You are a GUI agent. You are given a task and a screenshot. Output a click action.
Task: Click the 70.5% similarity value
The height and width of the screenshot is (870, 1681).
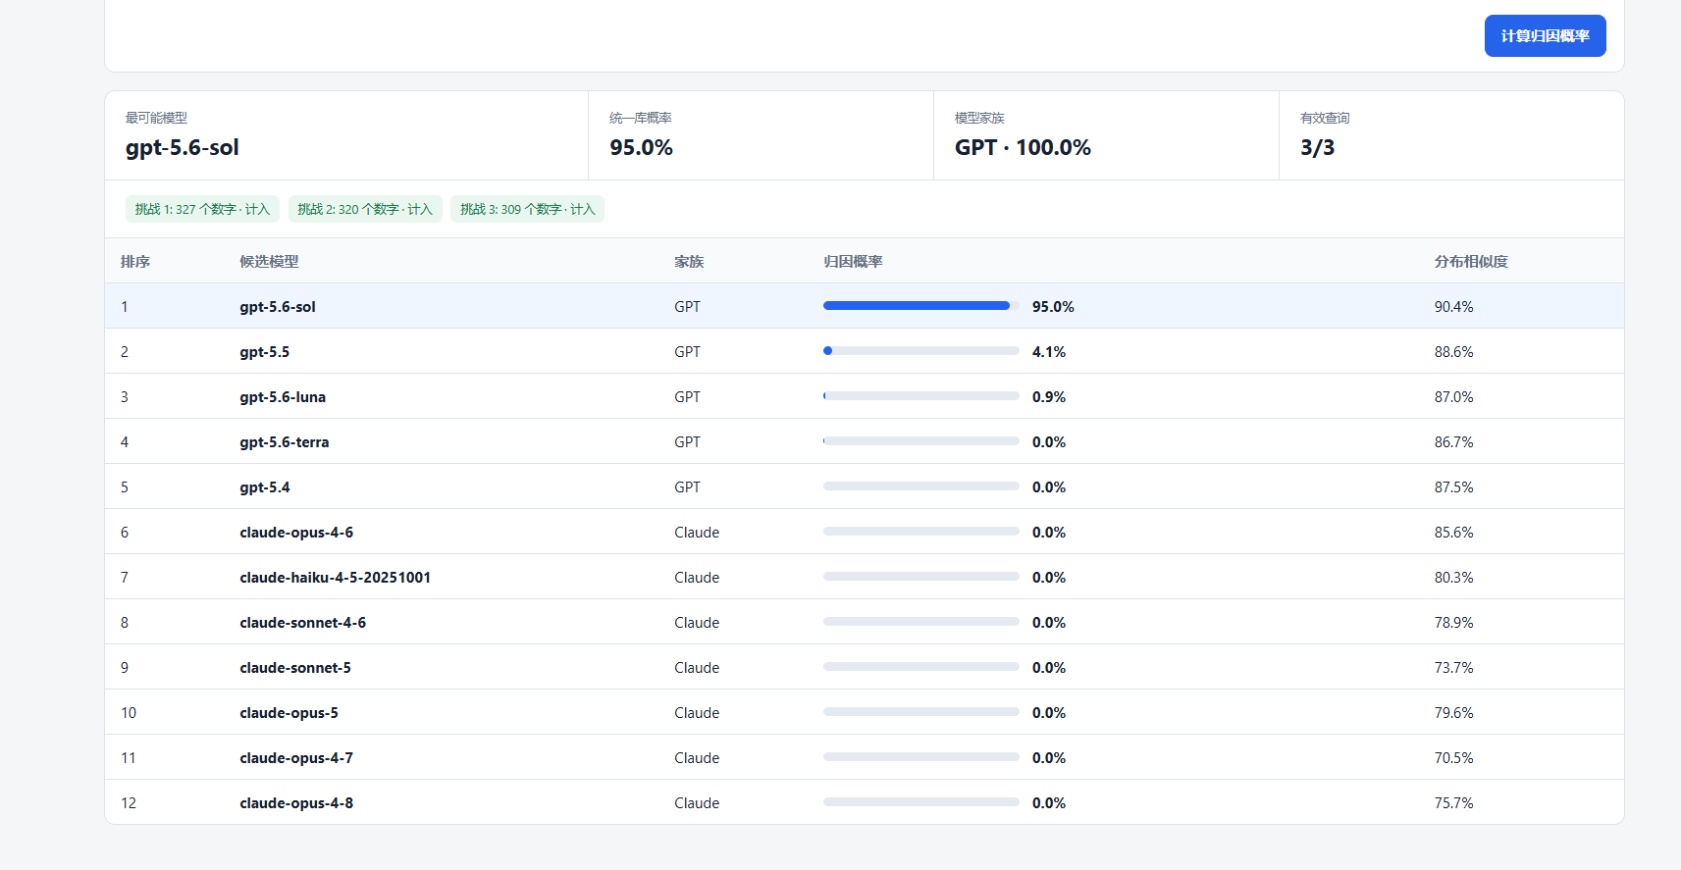tap(1454, 758)
